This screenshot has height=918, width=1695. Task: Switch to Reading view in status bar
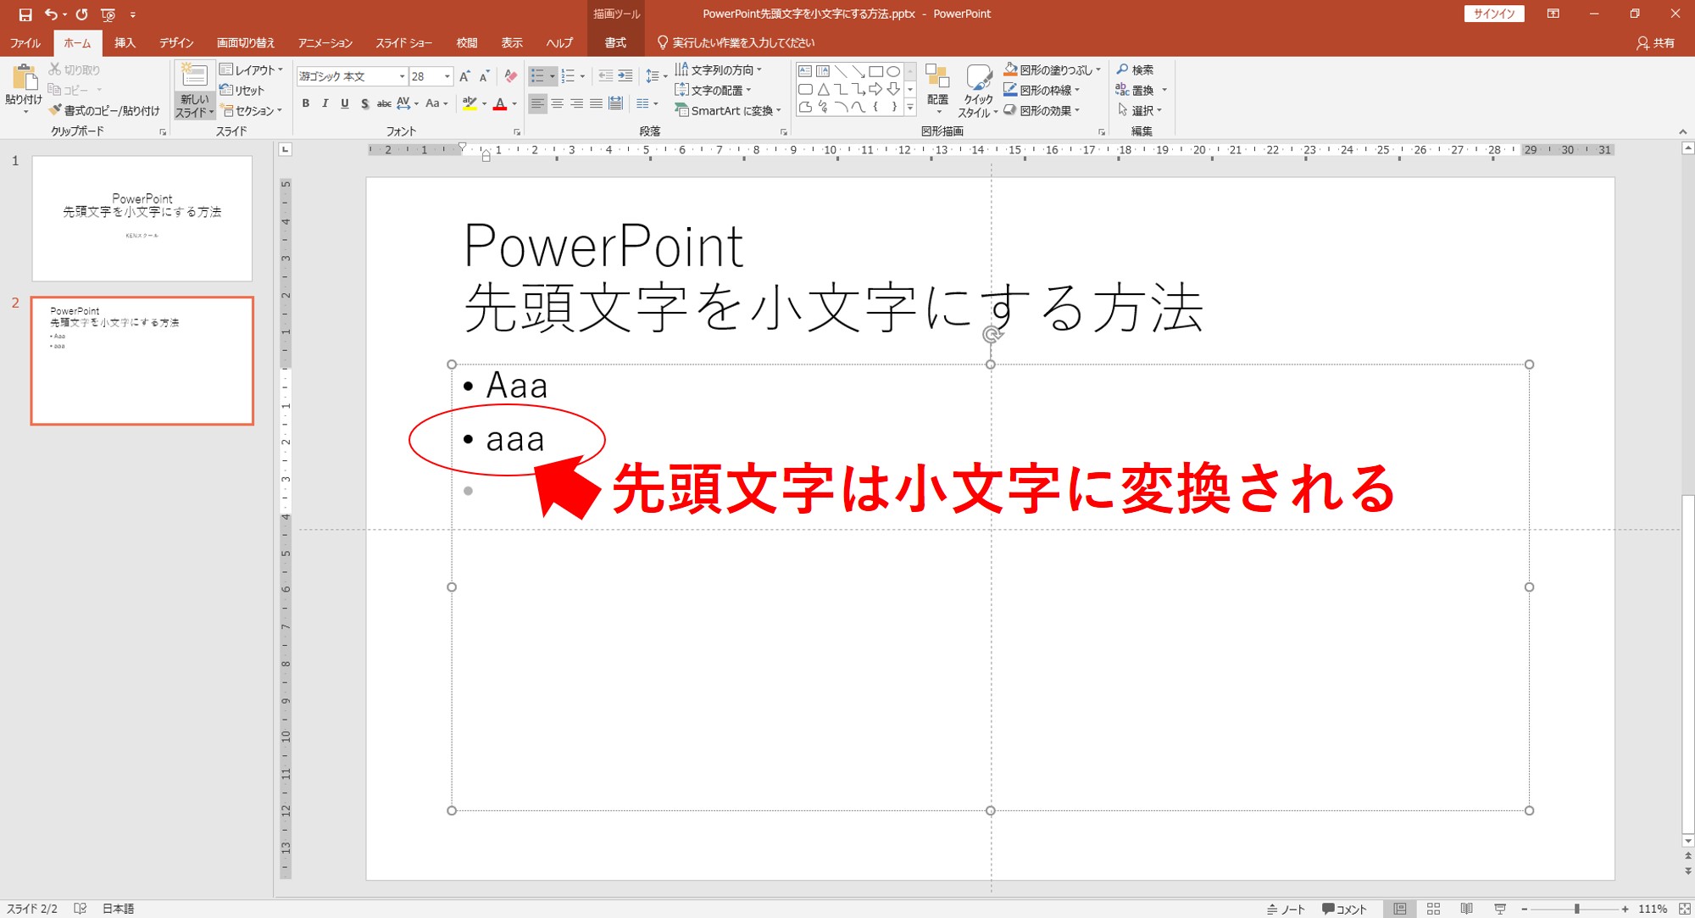[1466, 909]
